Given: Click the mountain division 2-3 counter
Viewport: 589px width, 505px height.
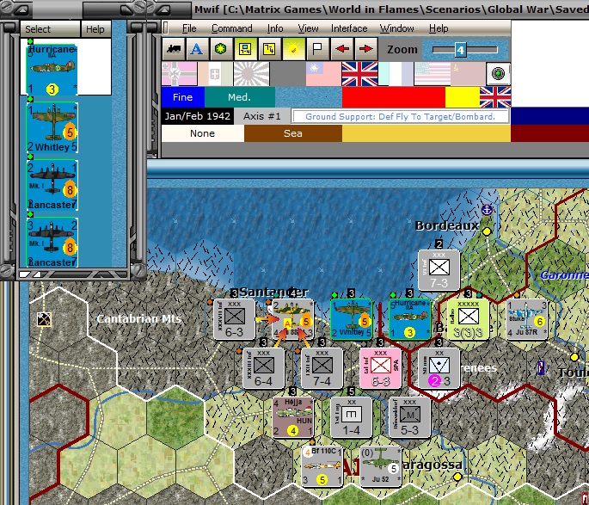Looking at the screenshot, I should (x=439, y=368).
